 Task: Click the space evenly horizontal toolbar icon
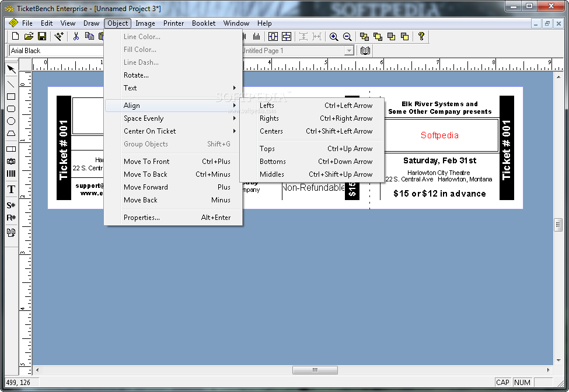click(317, 36)
